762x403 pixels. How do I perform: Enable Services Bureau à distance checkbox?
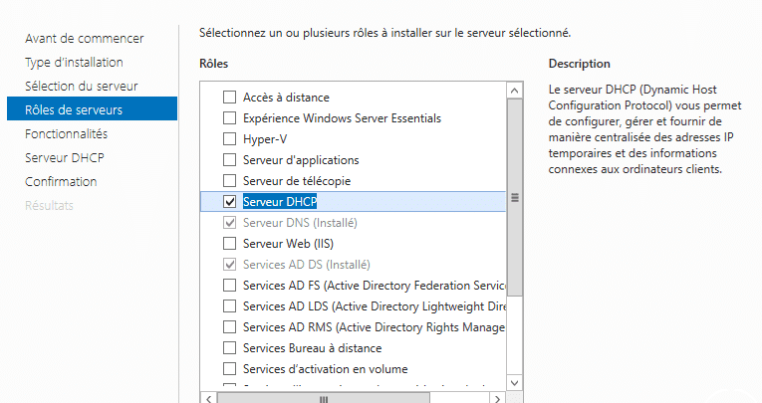point(229,348)
